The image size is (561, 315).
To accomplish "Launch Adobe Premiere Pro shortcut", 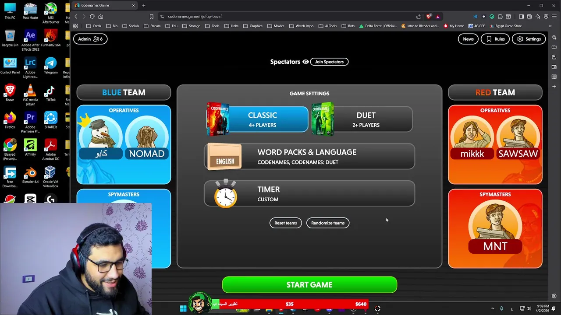I will pyautogui.click(x=30, y=122).
